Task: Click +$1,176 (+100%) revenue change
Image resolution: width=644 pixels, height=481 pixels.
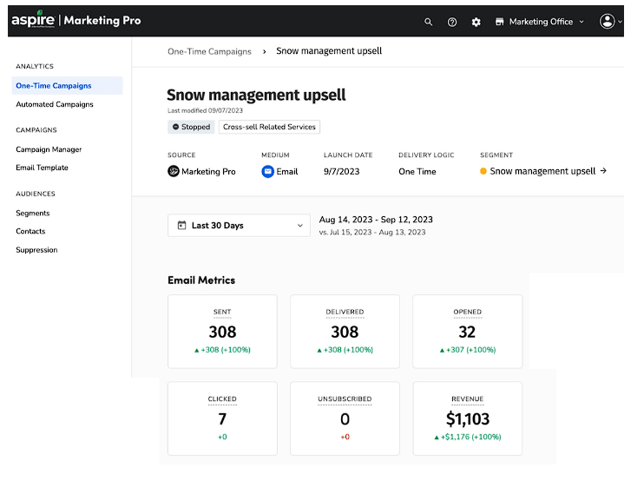Action: (x=468, y=437)
